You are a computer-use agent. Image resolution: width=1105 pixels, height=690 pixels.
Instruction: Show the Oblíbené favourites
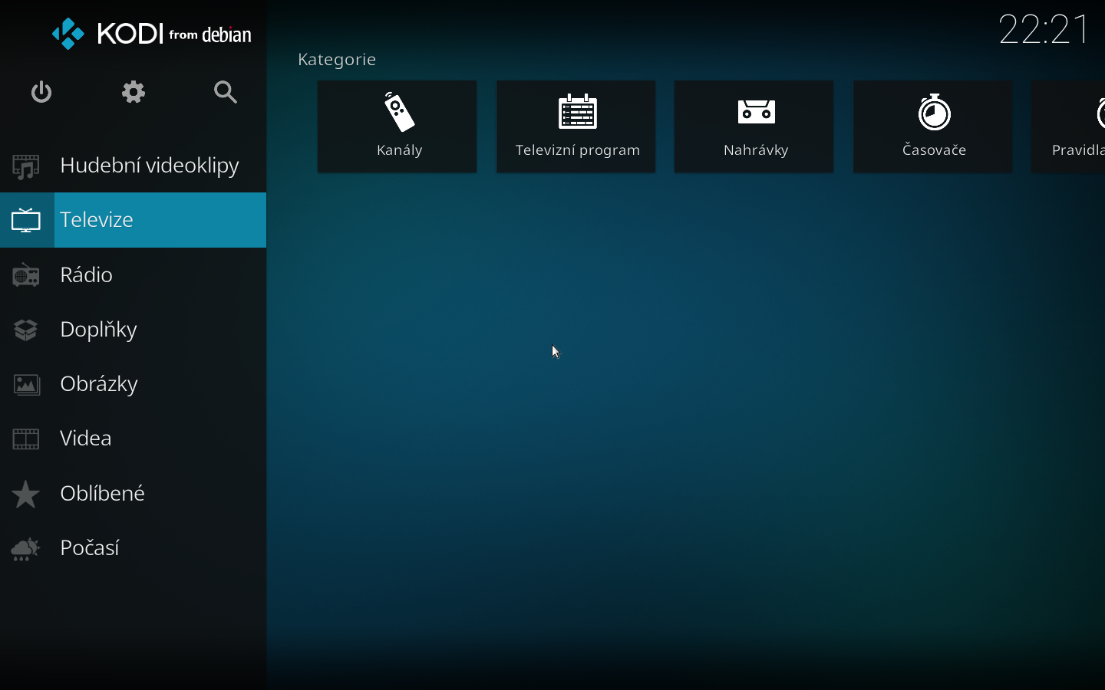[x=134, y=493]
